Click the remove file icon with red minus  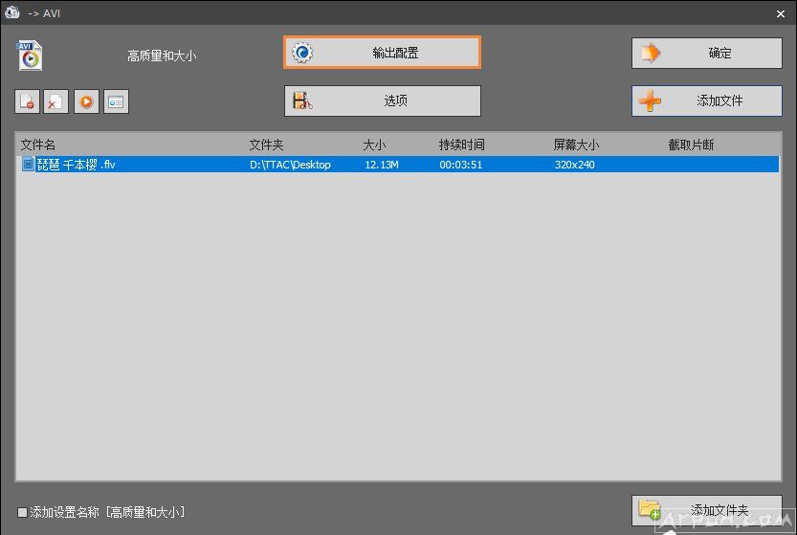pos(27,101)
